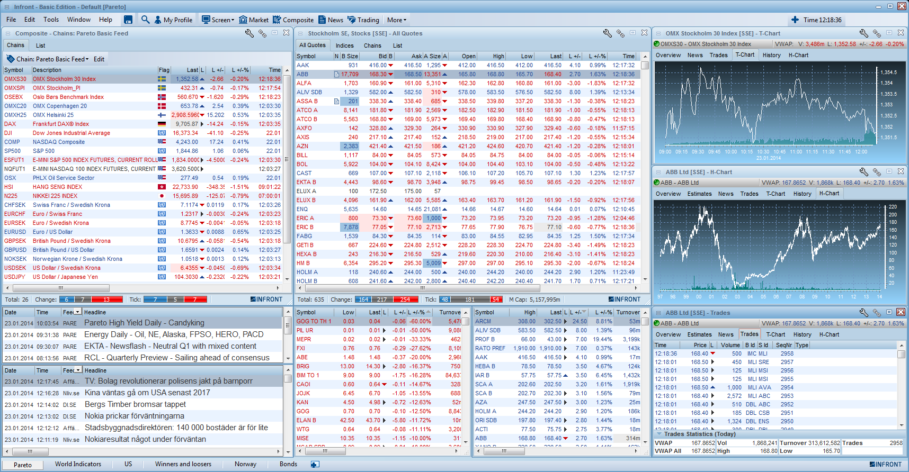909x472 pixels.
Task: Open the Screen dropdown in the toolbar
Action: pos(218,20)
